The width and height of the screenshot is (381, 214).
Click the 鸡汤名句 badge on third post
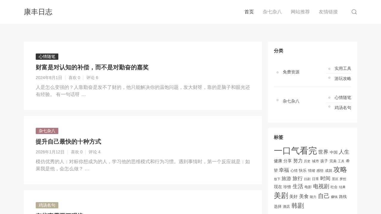coord(47,205)
